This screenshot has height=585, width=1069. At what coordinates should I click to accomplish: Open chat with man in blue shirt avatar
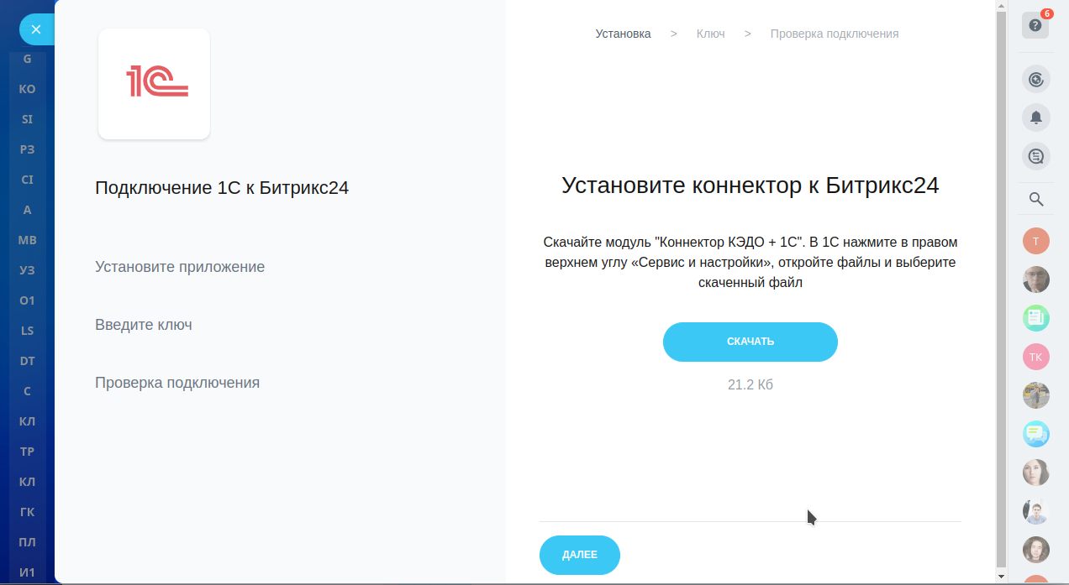point(1036,511)
